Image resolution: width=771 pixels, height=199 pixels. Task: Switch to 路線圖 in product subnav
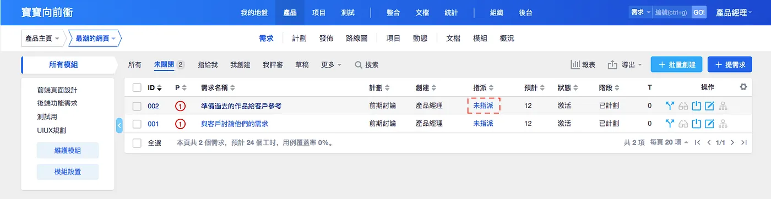(x=356, y=38)
